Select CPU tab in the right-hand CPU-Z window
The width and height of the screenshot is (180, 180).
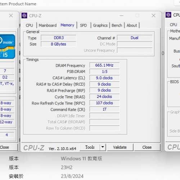174,24
